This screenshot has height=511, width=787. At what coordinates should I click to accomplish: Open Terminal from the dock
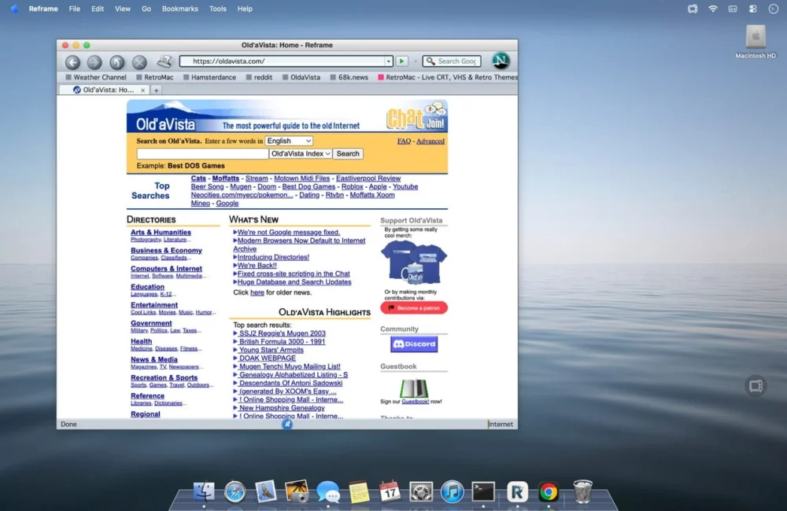(483, 491)
